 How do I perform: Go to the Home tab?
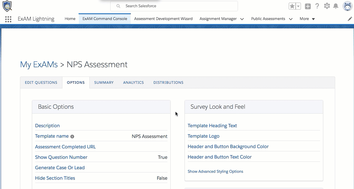[x=70, y=19]
